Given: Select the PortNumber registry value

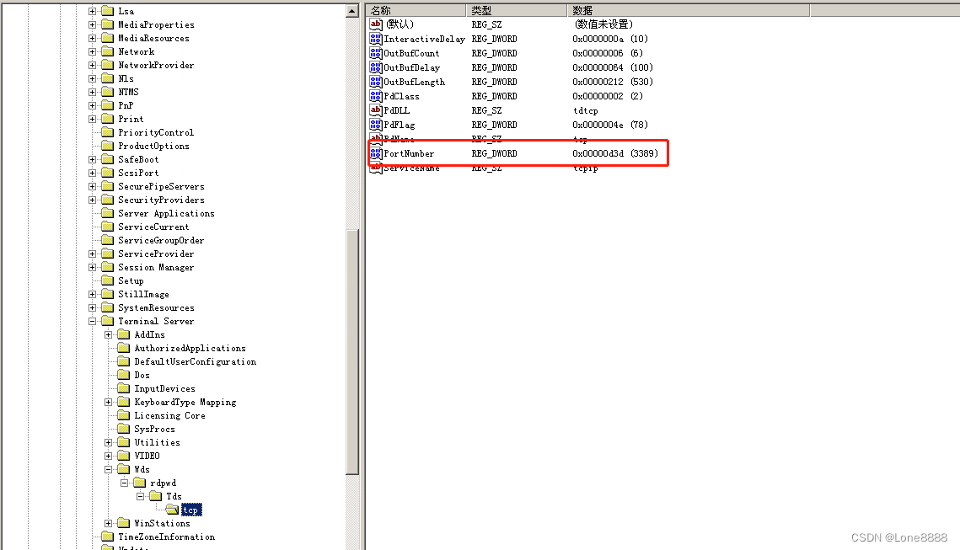Looking at the screenshot, I should click(412, 153).
